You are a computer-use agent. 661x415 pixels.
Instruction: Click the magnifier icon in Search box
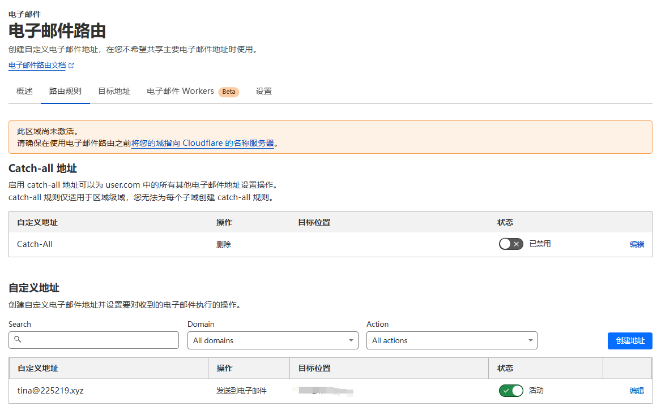click(18, 340)
